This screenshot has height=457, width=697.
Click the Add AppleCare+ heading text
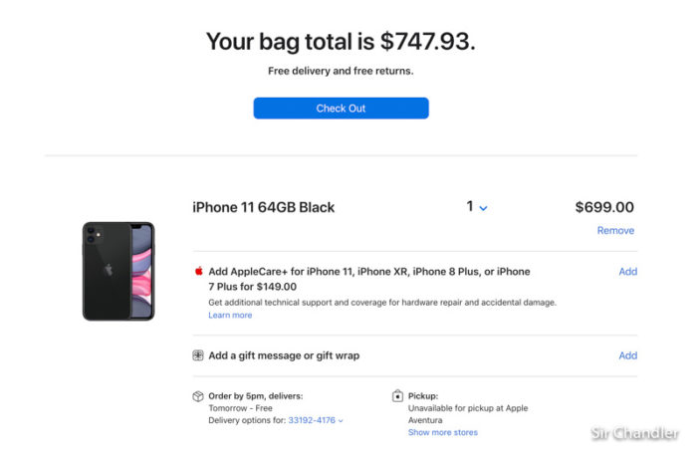click(369, 279)
